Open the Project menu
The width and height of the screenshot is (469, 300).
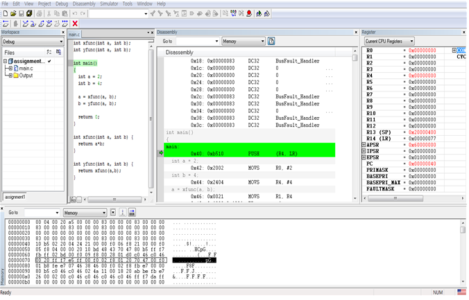tap(44, 4)
